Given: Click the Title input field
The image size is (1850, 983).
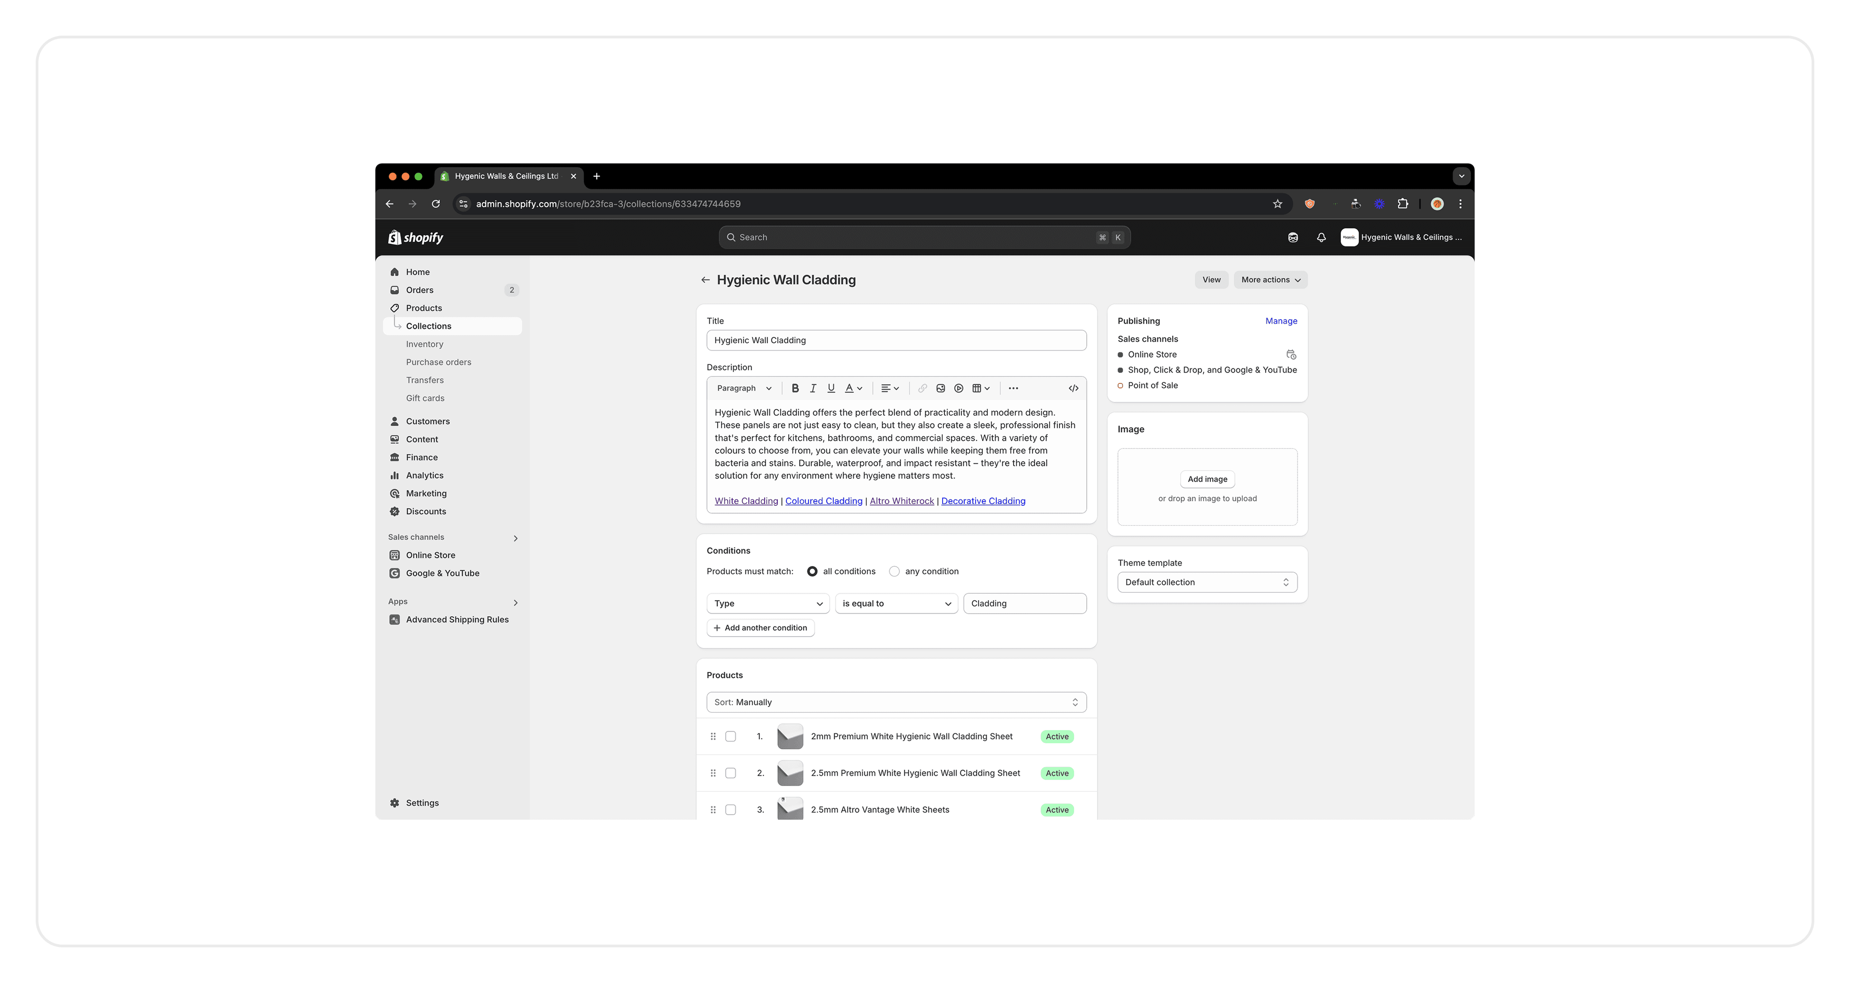Looking at the screenshot, I should coord(896,340).
